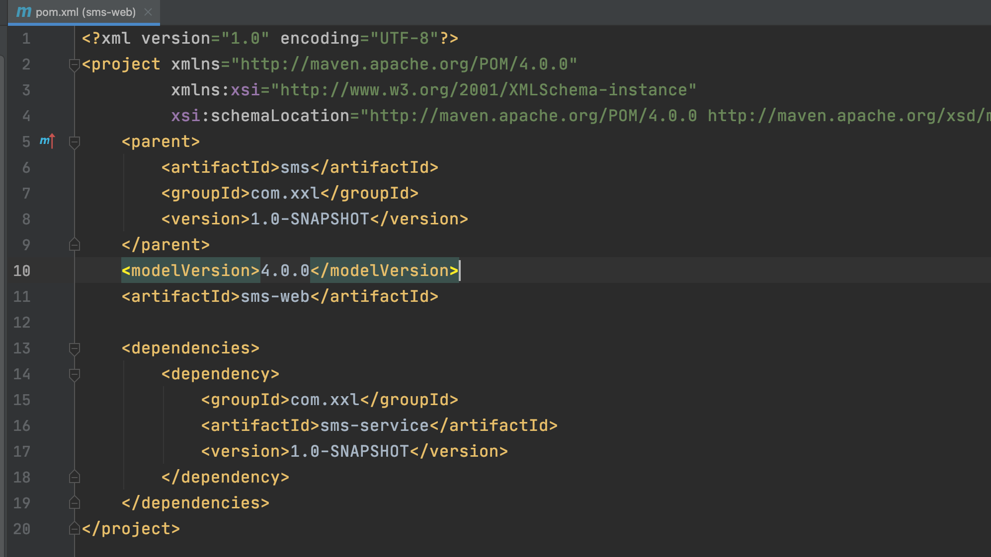991x557 pixels.
Task: Collapse the parent block fold marker on line 5
Action: pos(75,142)
